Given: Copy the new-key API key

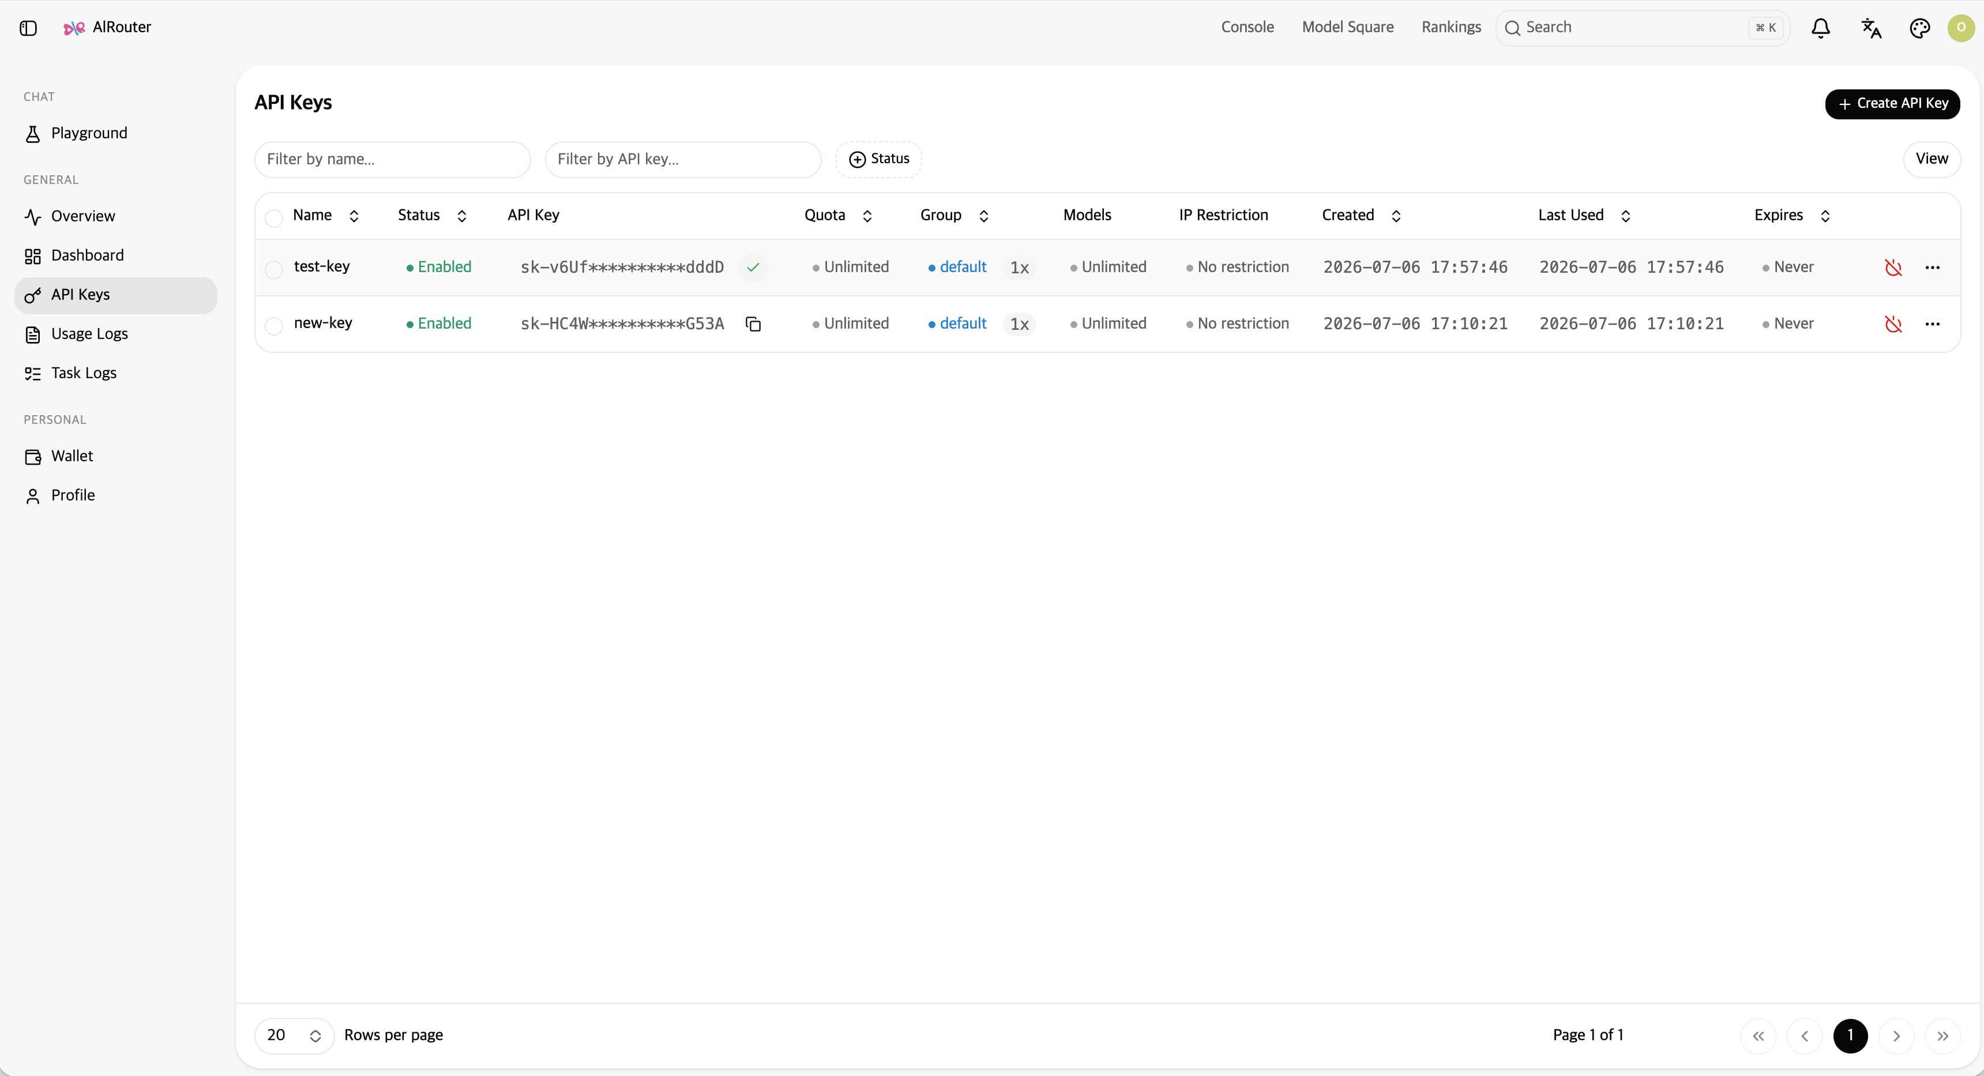Looking at the screenshot, I should tap(753, 324).
